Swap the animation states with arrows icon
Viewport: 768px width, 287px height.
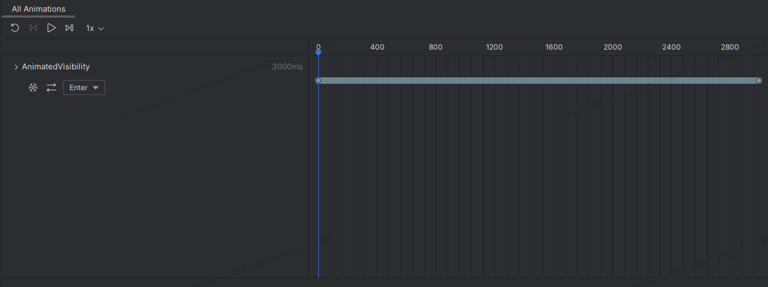pyautogui.click(x=51, y=87)
